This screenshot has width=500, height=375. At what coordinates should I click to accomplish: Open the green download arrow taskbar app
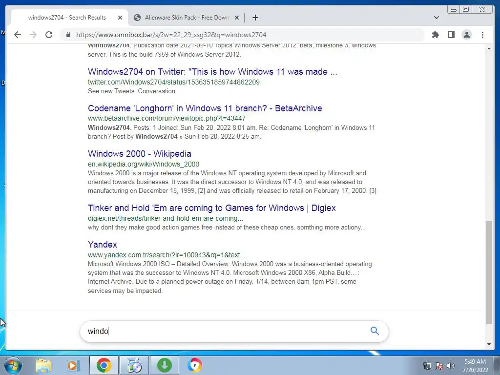point(165,365)
